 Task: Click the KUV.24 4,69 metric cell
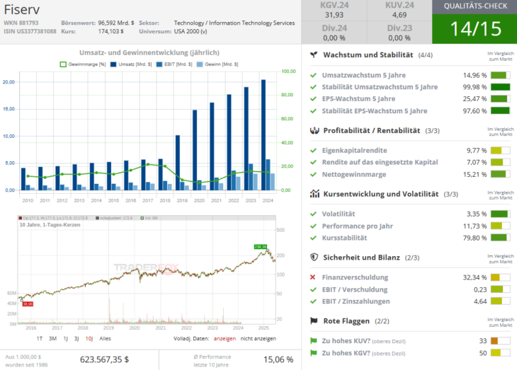pyautogui.click(x=399, y=10)
